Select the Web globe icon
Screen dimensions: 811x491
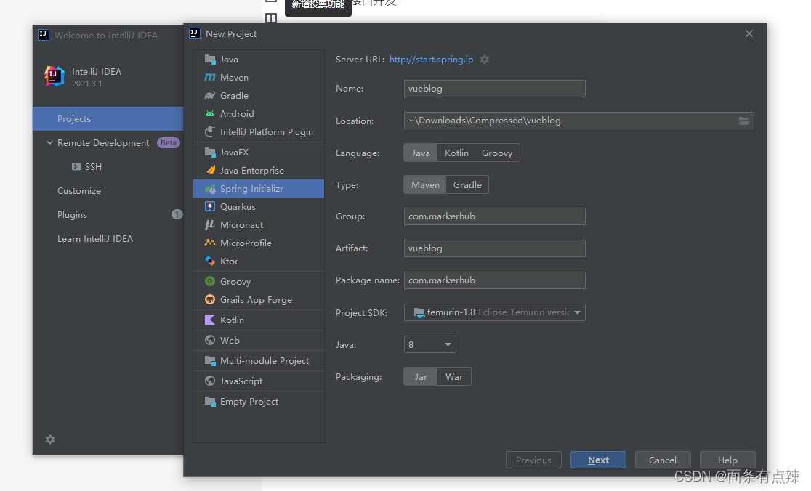pos(210,340)
